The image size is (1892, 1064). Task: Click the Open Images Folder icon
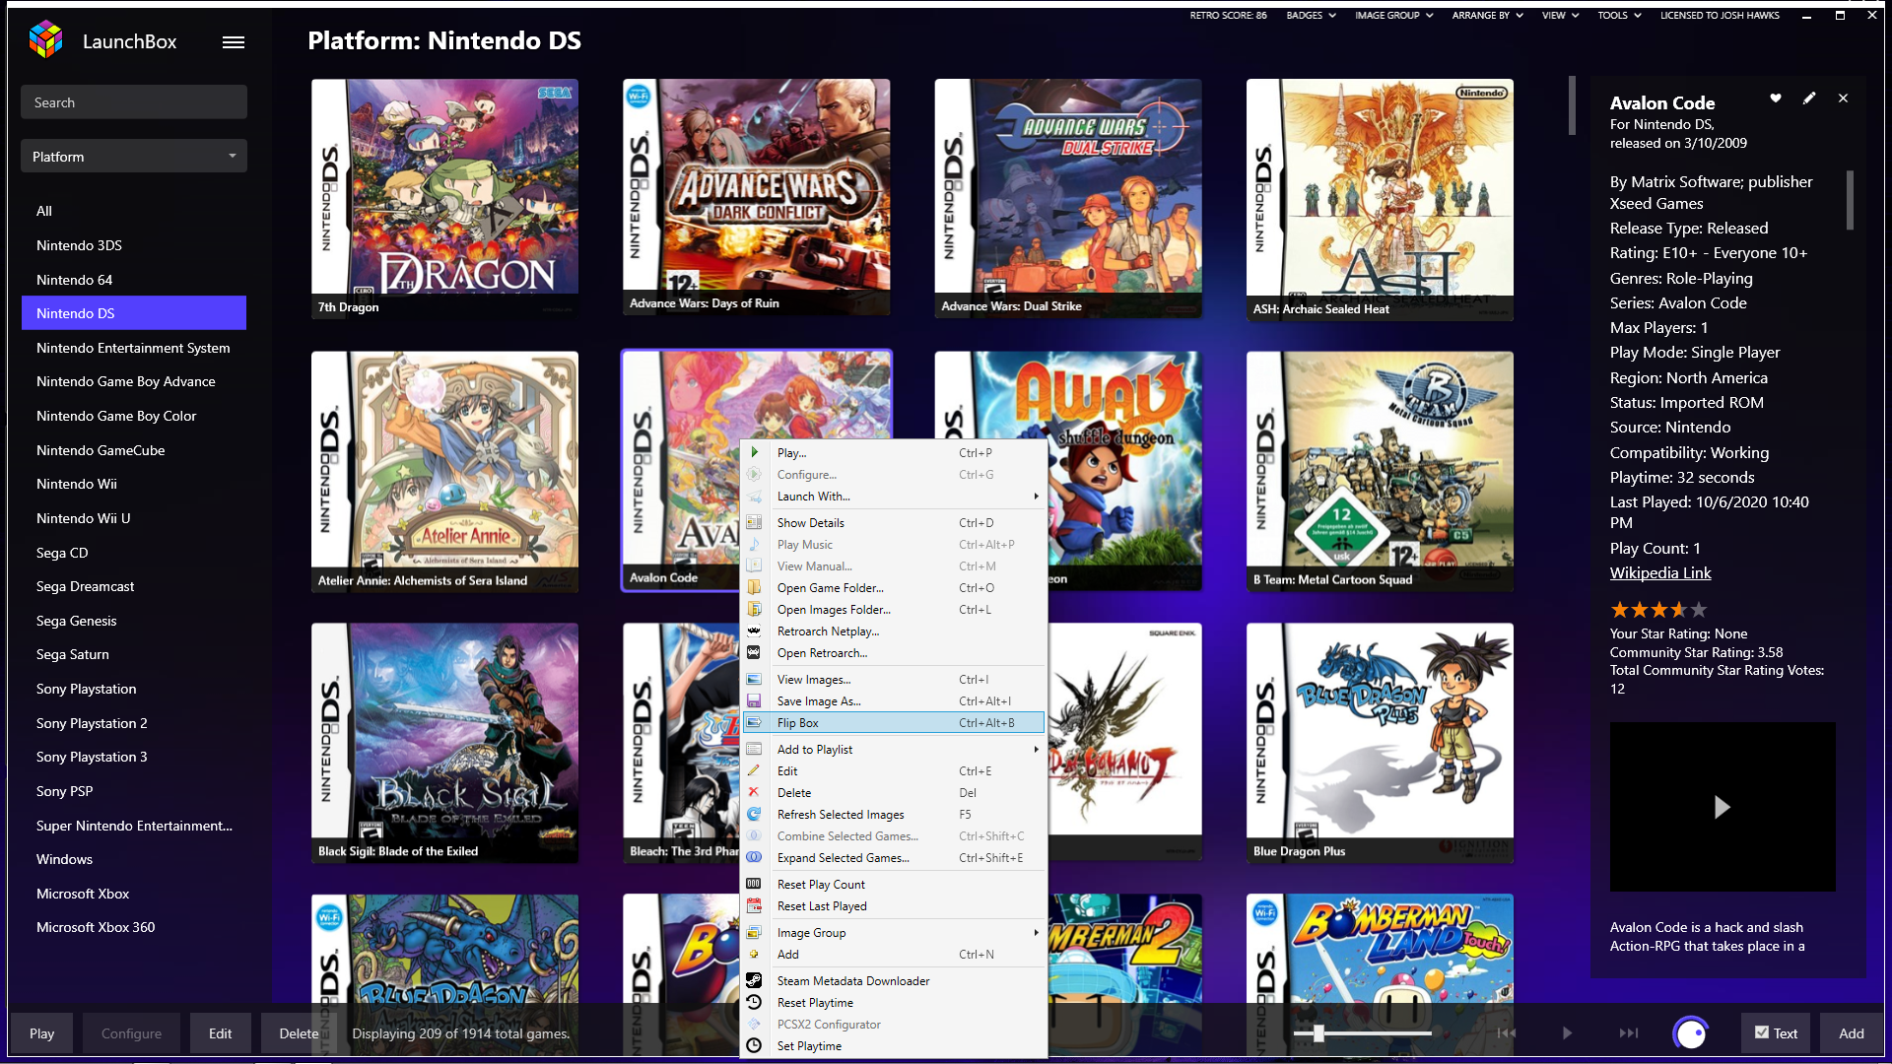tap(754, 609)
